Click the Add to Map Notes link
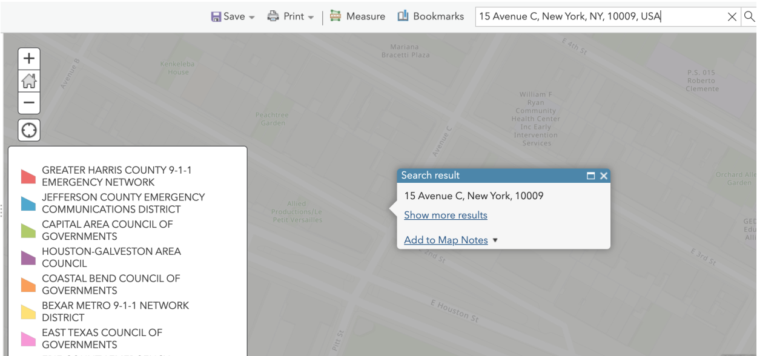 pos(446,240)
